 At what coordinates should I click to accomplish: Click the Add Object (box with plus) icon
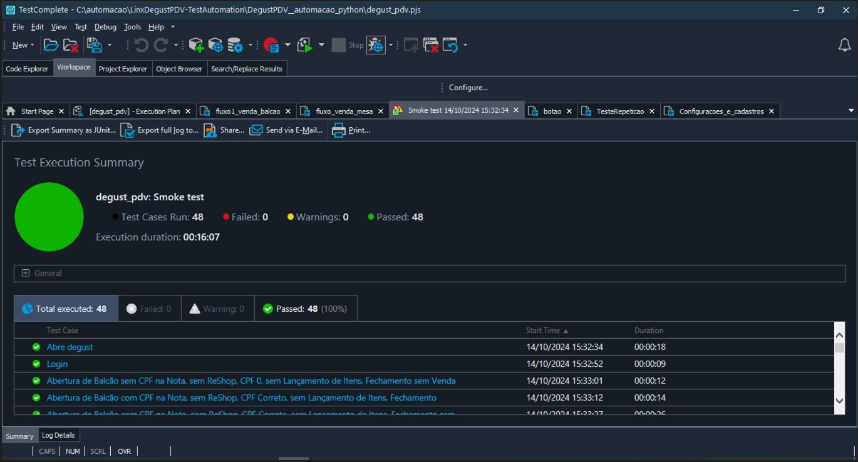coord(196,45)
